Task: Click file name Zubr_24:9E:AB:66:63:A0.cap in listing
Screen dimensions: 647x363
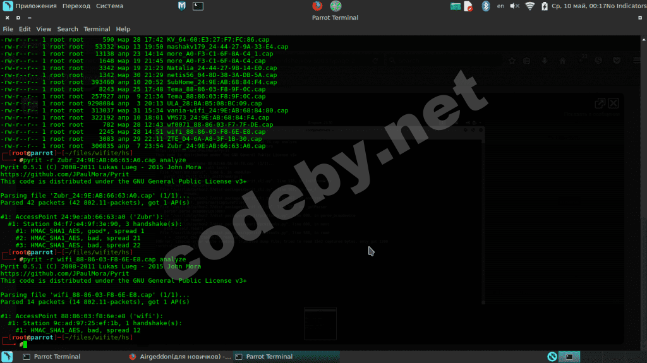Action: 216,146
